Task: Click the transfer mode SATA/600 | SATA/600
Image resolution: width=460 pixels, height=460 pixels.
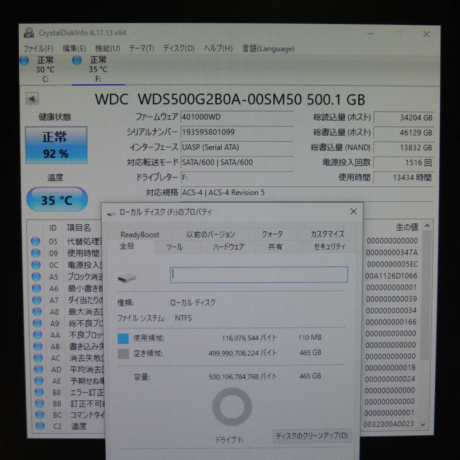Action: coord(237,163)
